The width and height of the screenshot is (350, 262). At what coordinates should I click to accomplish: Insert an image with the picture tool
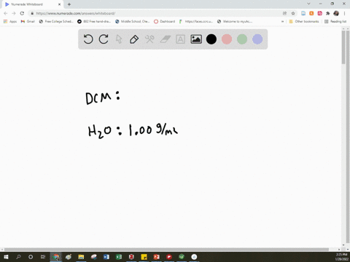pos(196,39)
